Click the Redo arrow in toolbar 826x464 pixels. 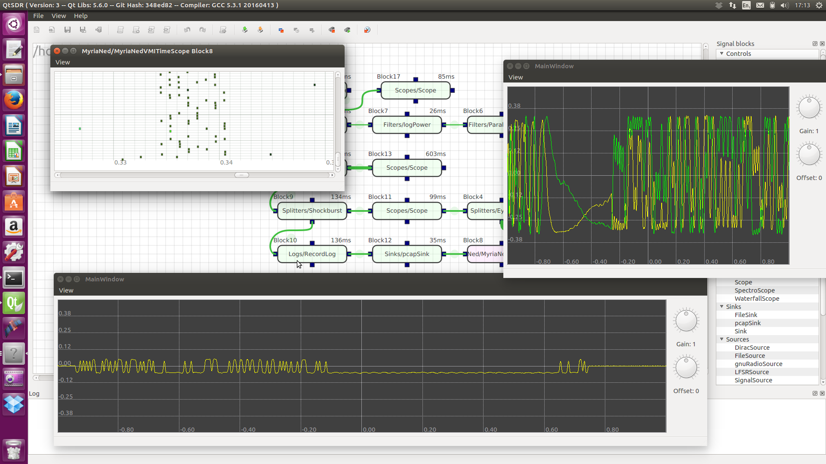203,30
